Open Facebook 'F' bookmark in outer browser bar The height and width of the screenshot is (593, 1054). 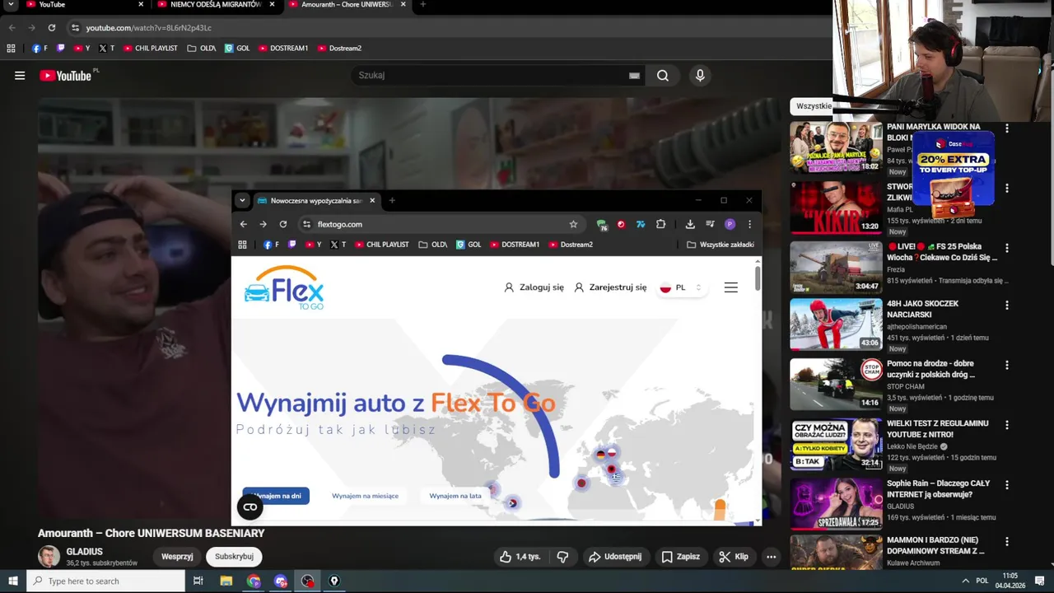click(x=40, y=49)
